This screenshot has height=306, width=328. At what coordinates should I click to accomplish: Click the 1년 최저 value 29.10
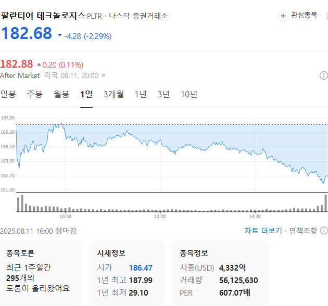pos(138,293)
